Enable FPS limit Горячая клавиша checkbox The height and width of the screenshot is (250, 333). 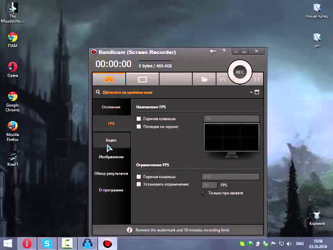(139, 177)
